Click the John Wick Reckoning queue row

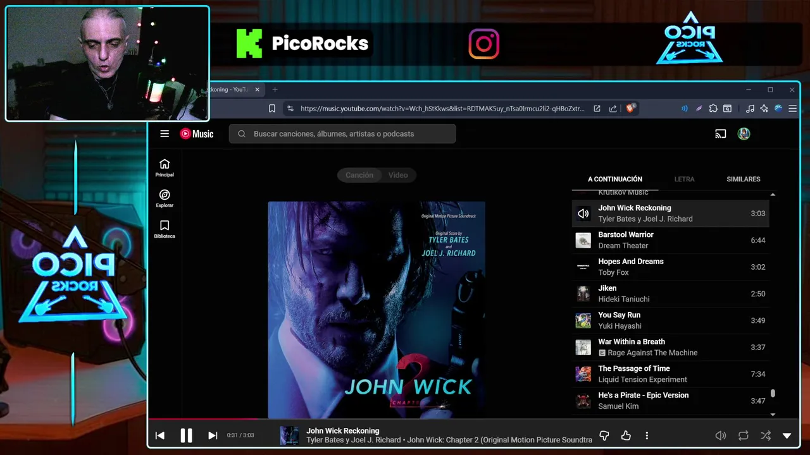coord(671,214)
